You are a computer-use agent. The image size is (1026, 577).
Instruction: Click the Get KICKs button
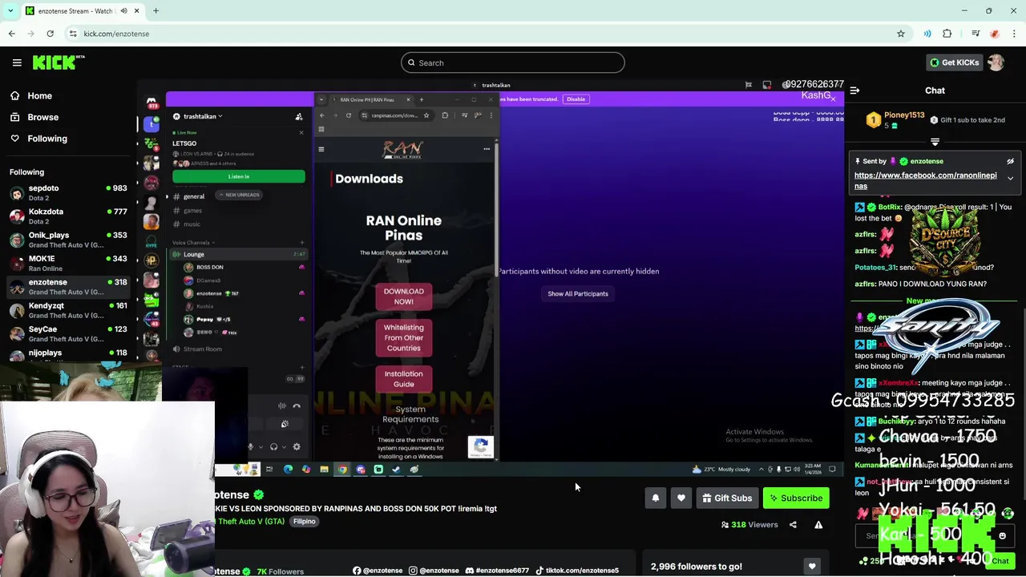tap(954, 63)
